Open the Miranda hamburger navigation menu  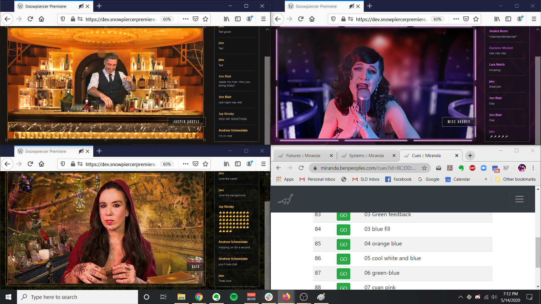click(x=519, y=199)
